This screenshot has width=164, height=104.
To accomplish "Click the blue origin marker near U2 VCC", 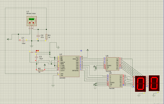I will tap(81, 51).
